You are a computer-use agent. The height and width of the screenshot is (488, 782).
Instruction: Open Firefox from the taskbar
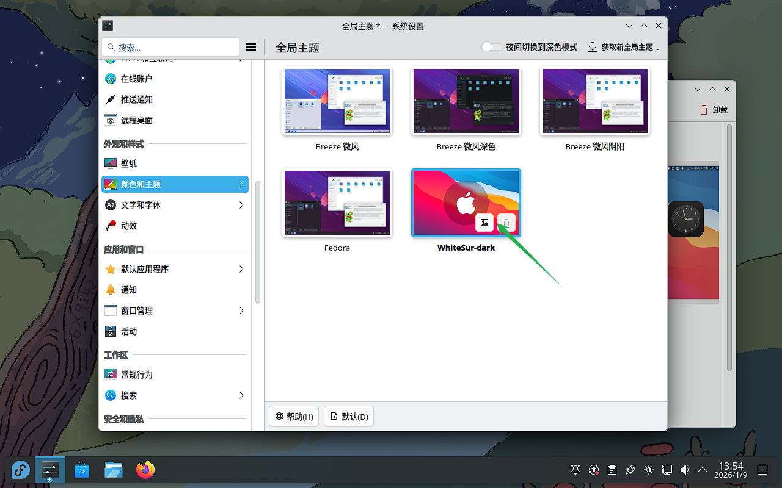pos(145,470)
